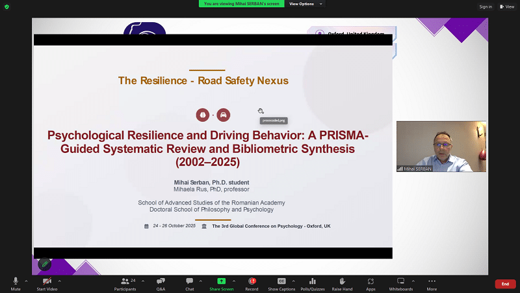Open the Q&A panel

coord(161,283)
